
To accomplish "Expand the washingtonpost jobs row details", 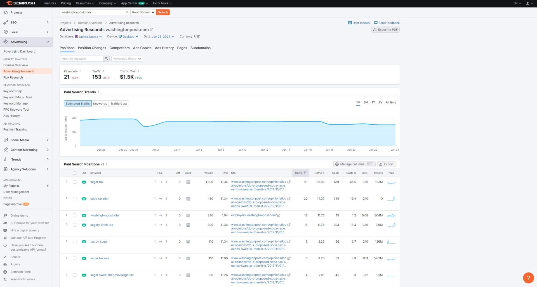I will [67, 215].
